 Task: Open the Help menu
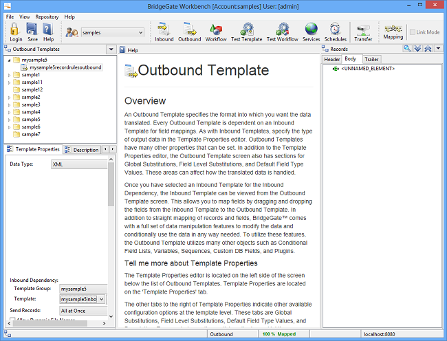tap(69, 16)
